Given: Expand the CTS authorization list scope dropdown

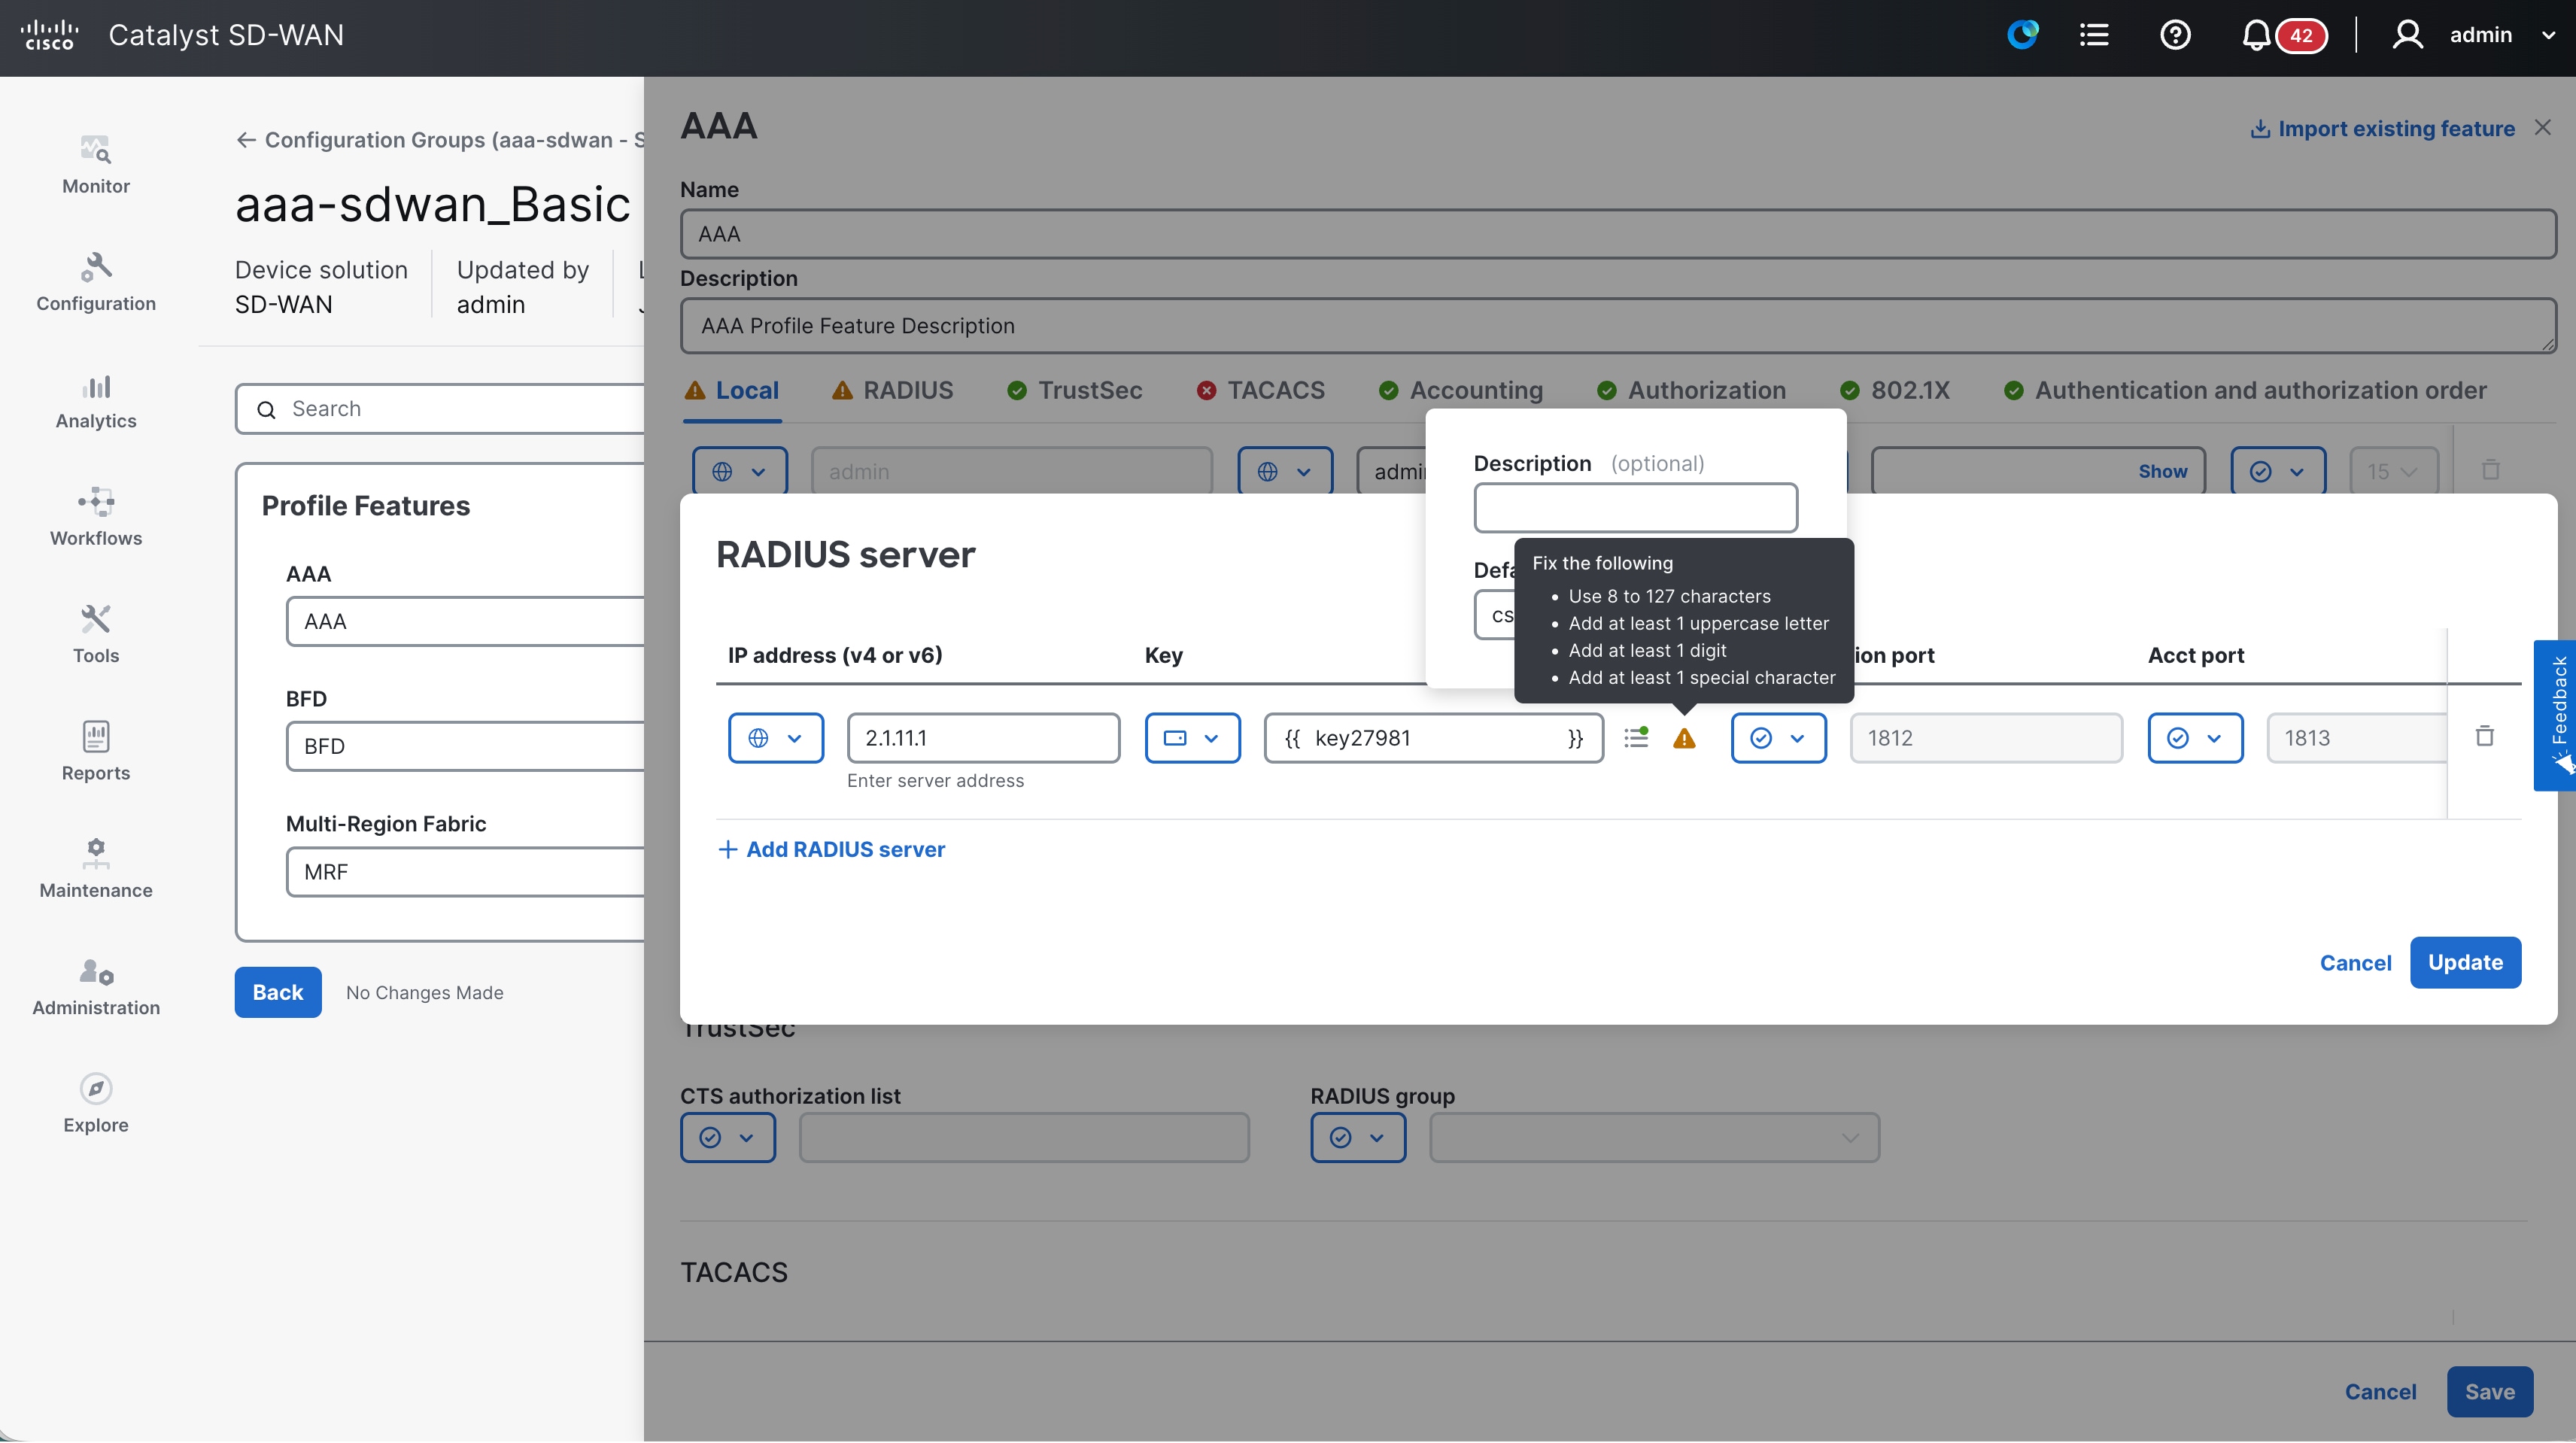Looking at the screenshot, I should tap(728, 1138).
